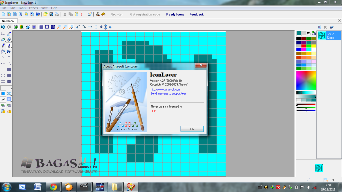The image size is (342, 192).
Task: Switch to the New Icon 1 tab
Action: (9, 21)
